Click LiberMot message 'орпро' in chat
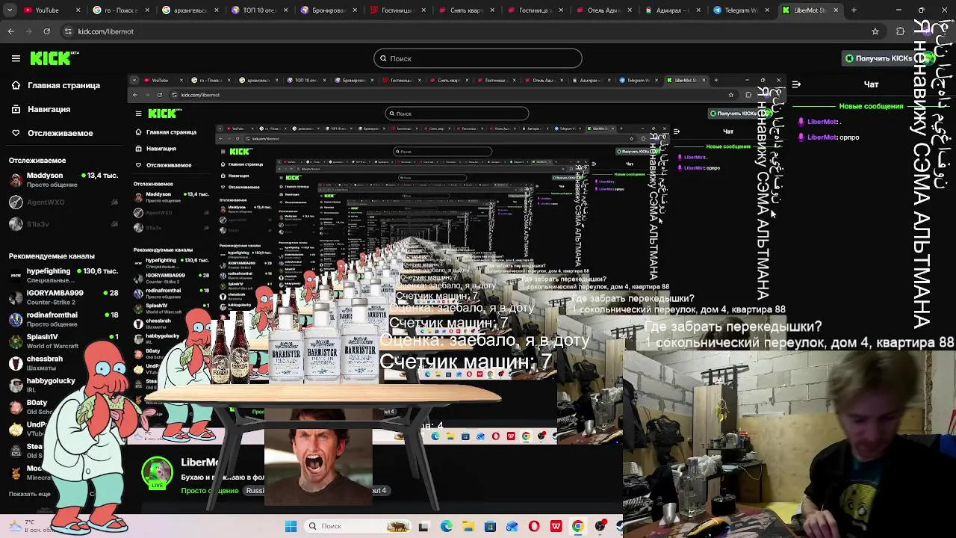Image resolution: width=956 pixels, height=538 pixels. tap(849, 137)
